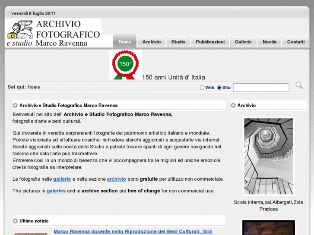Follow the 'gallerie' link in the Italian text

[x=62, y=179]
